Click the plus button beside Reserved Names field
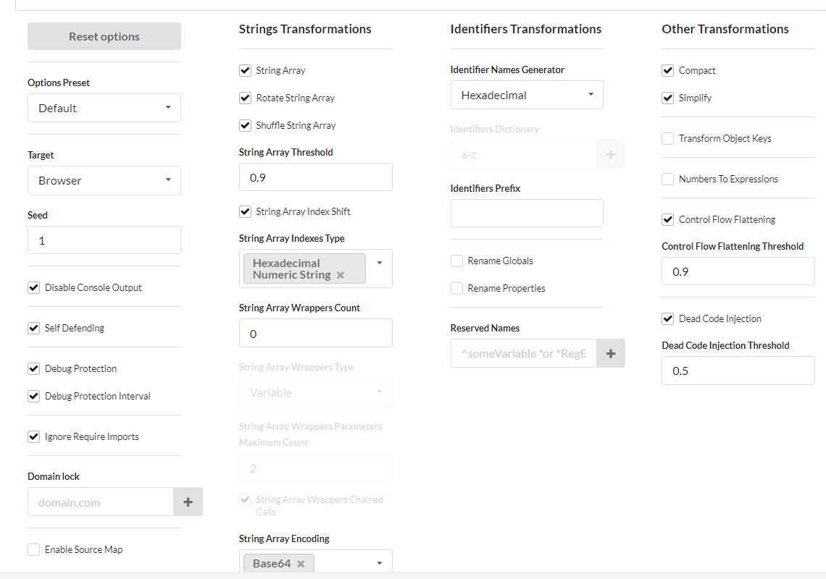The width and height of the screenshot is (826, 579). click(x=611, y=353)
